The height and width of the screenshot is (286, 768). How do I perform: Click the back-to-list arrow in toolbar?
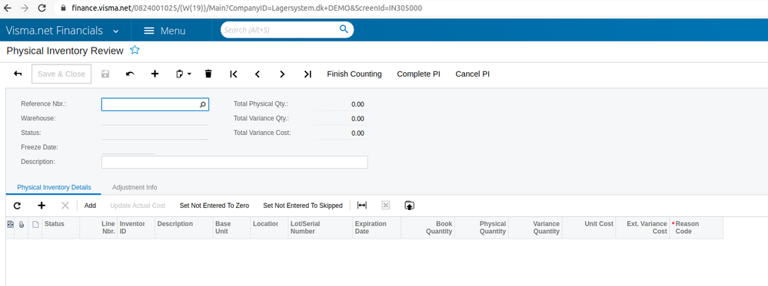[x=18, y=74]
